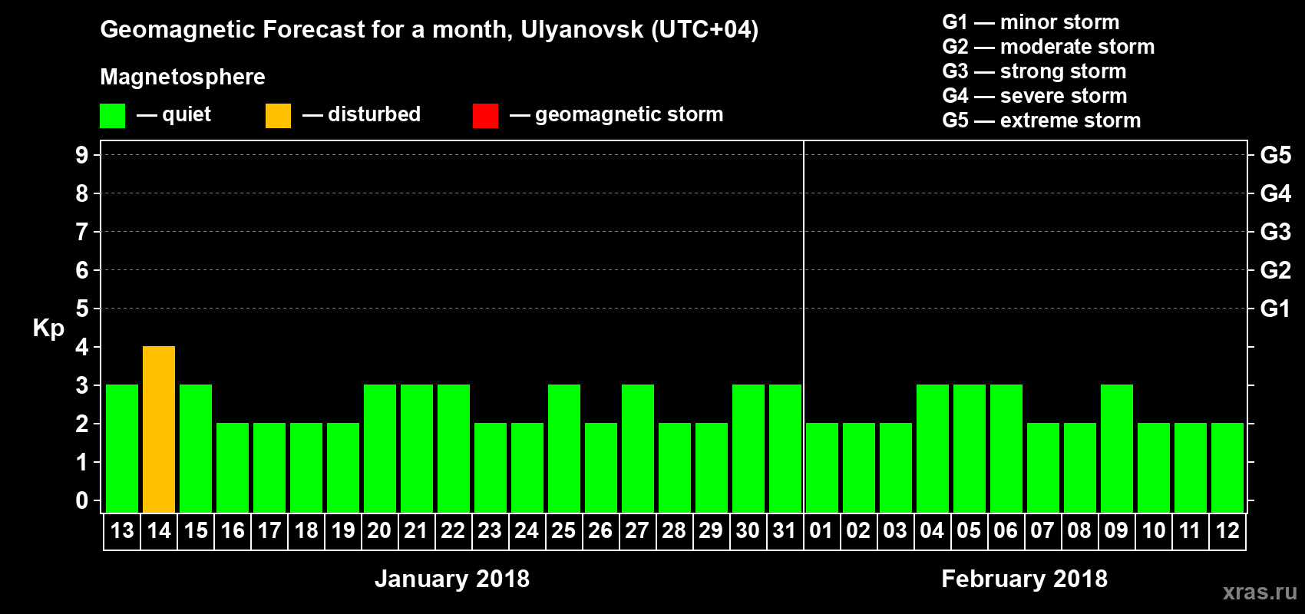The image size is (1305, 614).
Task: Click the G2 axis label
Action: [1276, 270]
